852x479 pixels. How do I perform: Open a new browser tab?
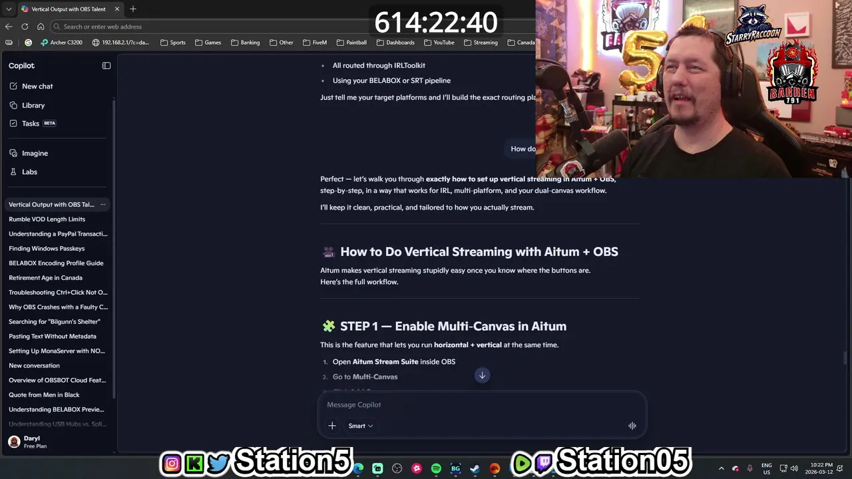click(x=133, y=9)
